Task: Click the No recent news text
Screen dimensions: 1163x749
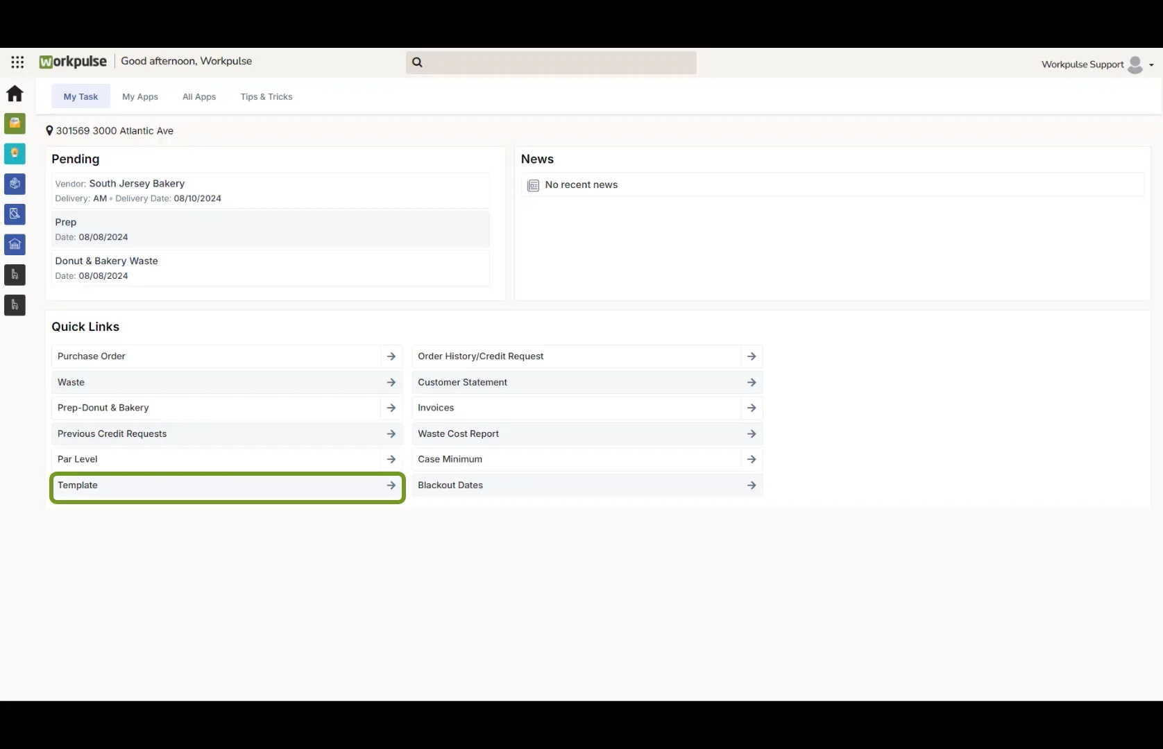Action: [581, 184]
